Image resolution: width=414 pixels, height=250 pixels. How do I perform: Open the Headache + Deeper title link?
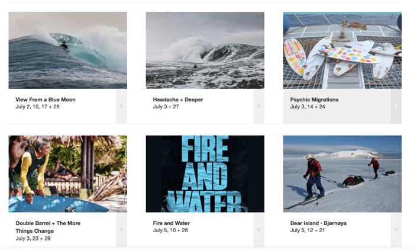pos(178,100)
